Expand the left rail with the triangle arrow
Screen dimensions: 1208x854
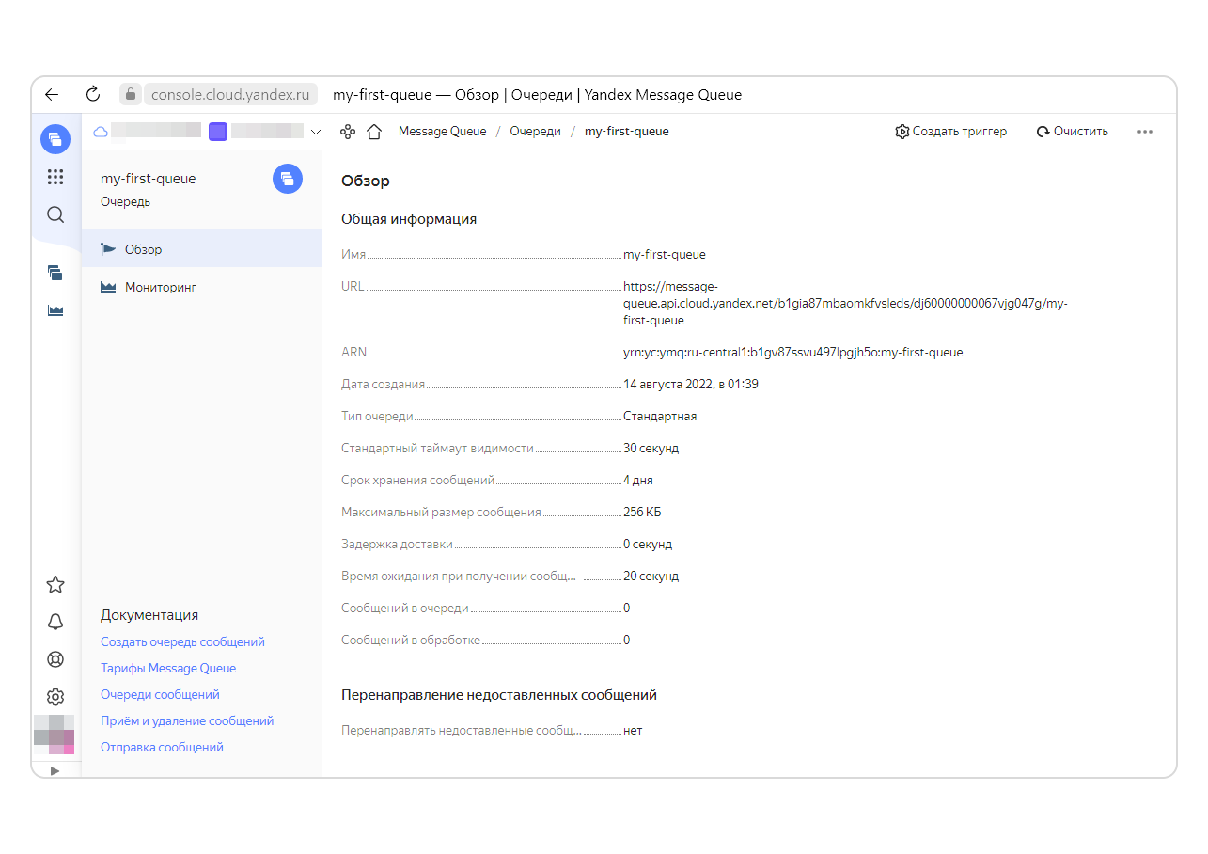55,770
